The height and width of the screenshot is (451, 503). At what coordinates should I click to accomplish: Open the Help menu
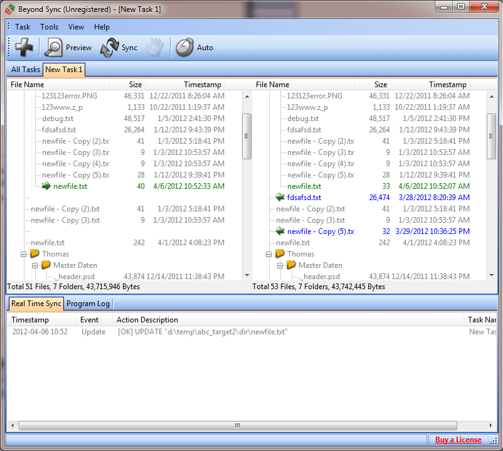coord(102,26)
